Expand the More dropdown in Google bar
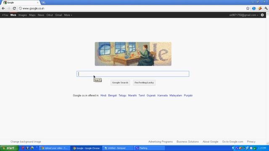Screen dimensions: 269x151 [68, 15]
